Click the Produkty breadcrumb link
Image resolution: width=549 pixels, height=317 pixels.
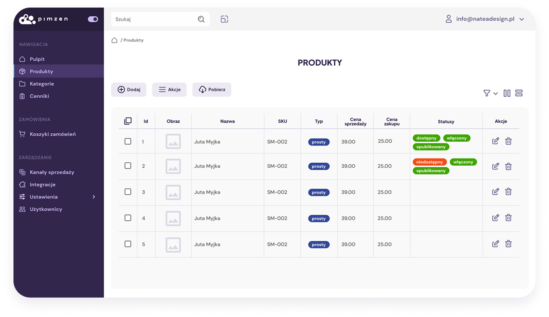[x=133, y=40]
